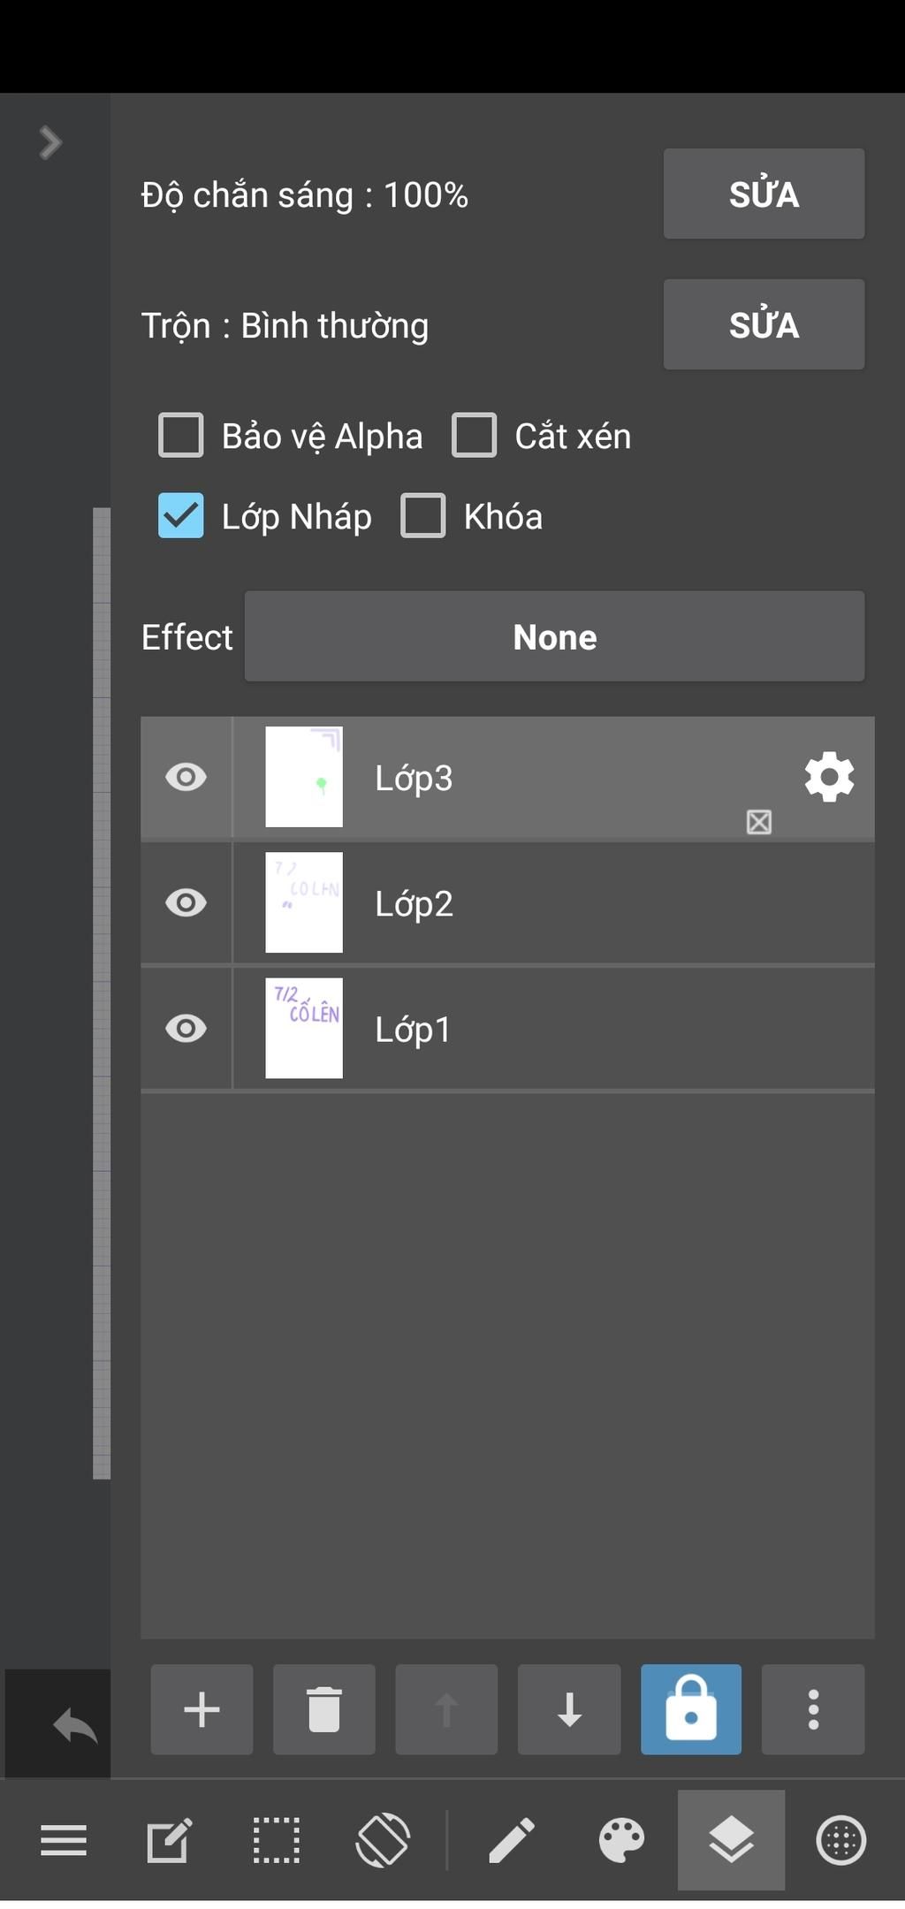Select the brush pencil tool icon

[x=512, y=1841]
